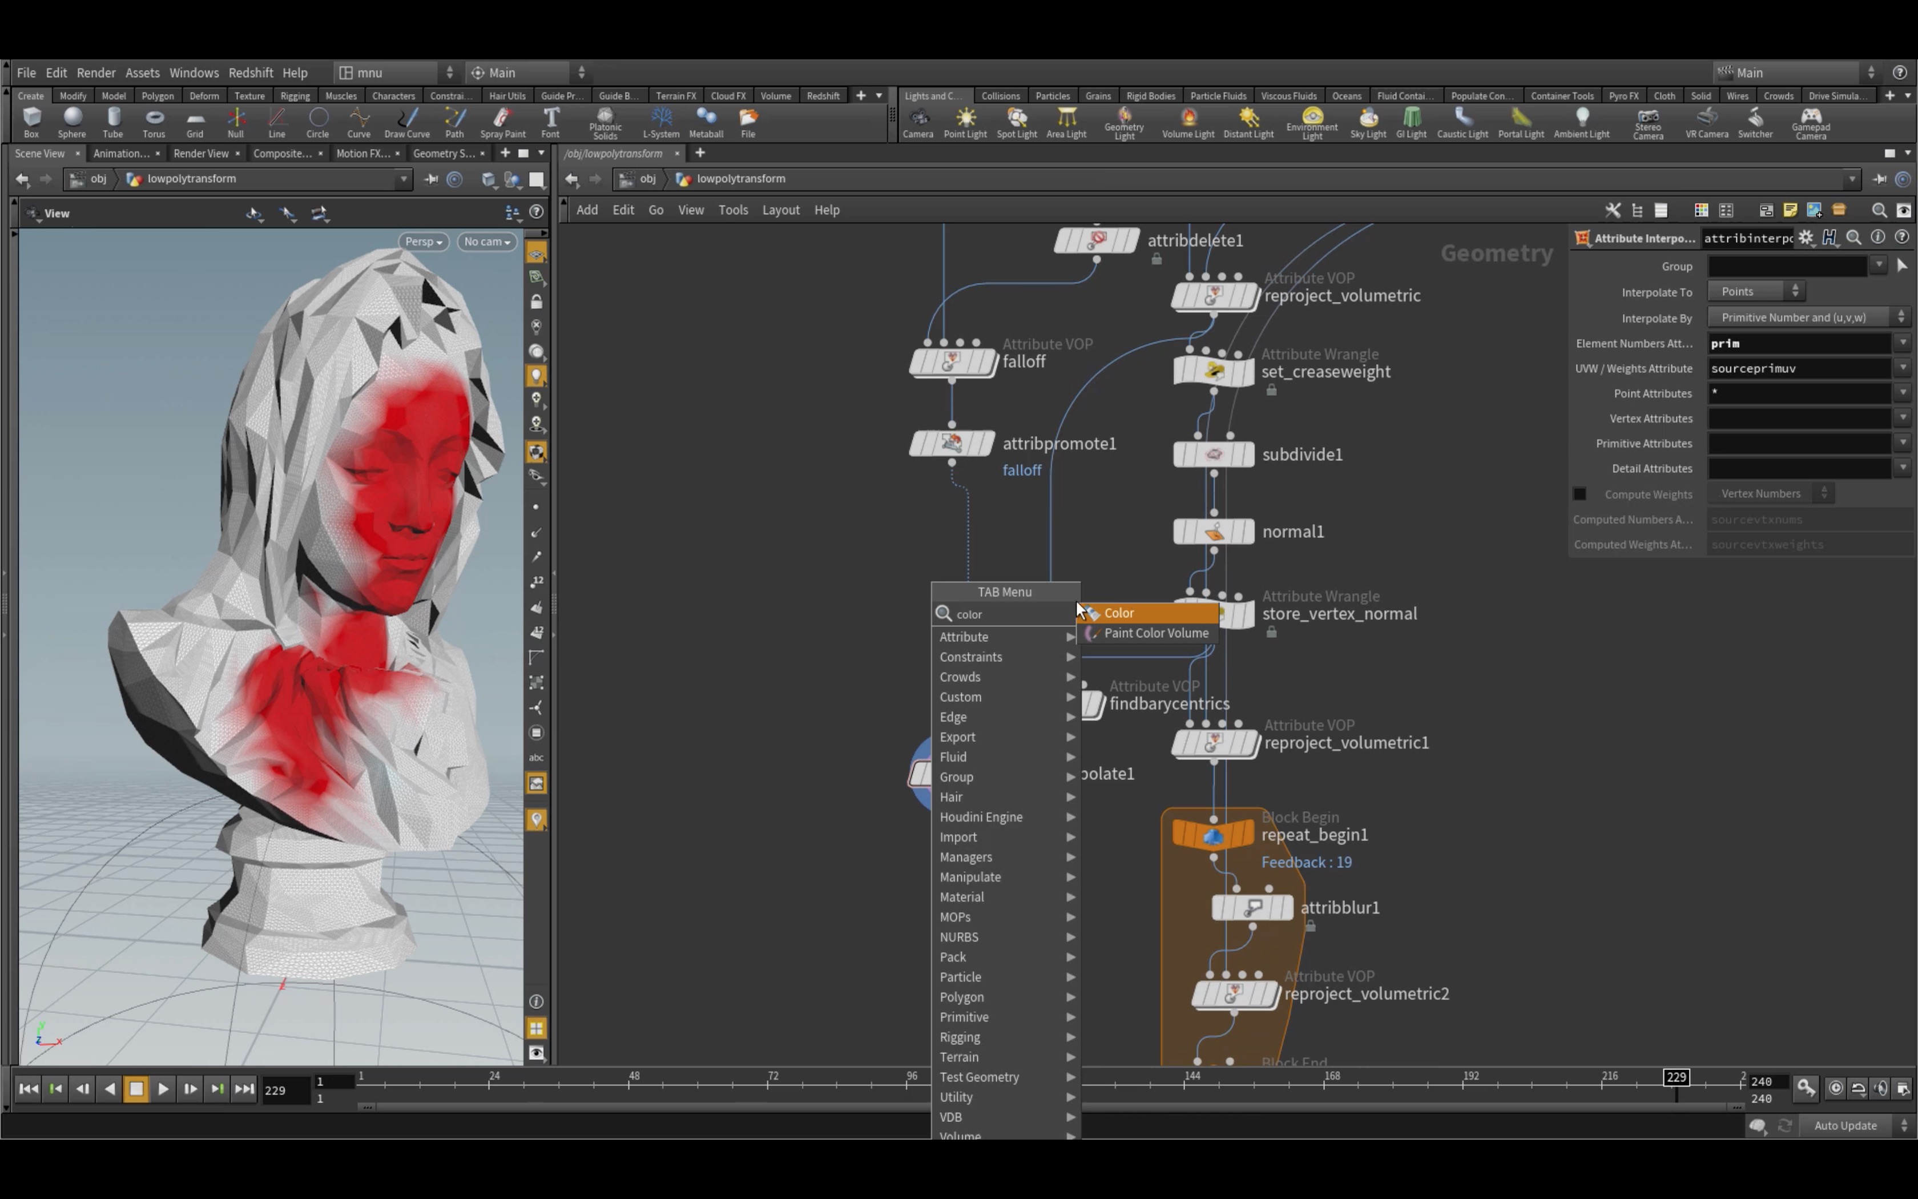Screen dimensions: 1918x1199
Task: Click the Attribute VOP node icon falloff
Action: 952,360
